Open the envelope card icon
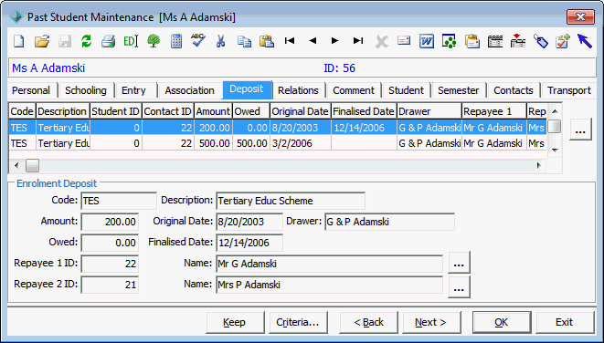Screen dimensions: 604x343 click(x=404, y=40)
